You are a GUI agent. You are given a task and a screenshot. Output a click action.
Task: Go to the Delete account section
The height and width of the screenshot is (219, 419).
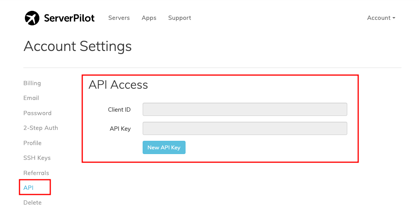tap(32, 203)
